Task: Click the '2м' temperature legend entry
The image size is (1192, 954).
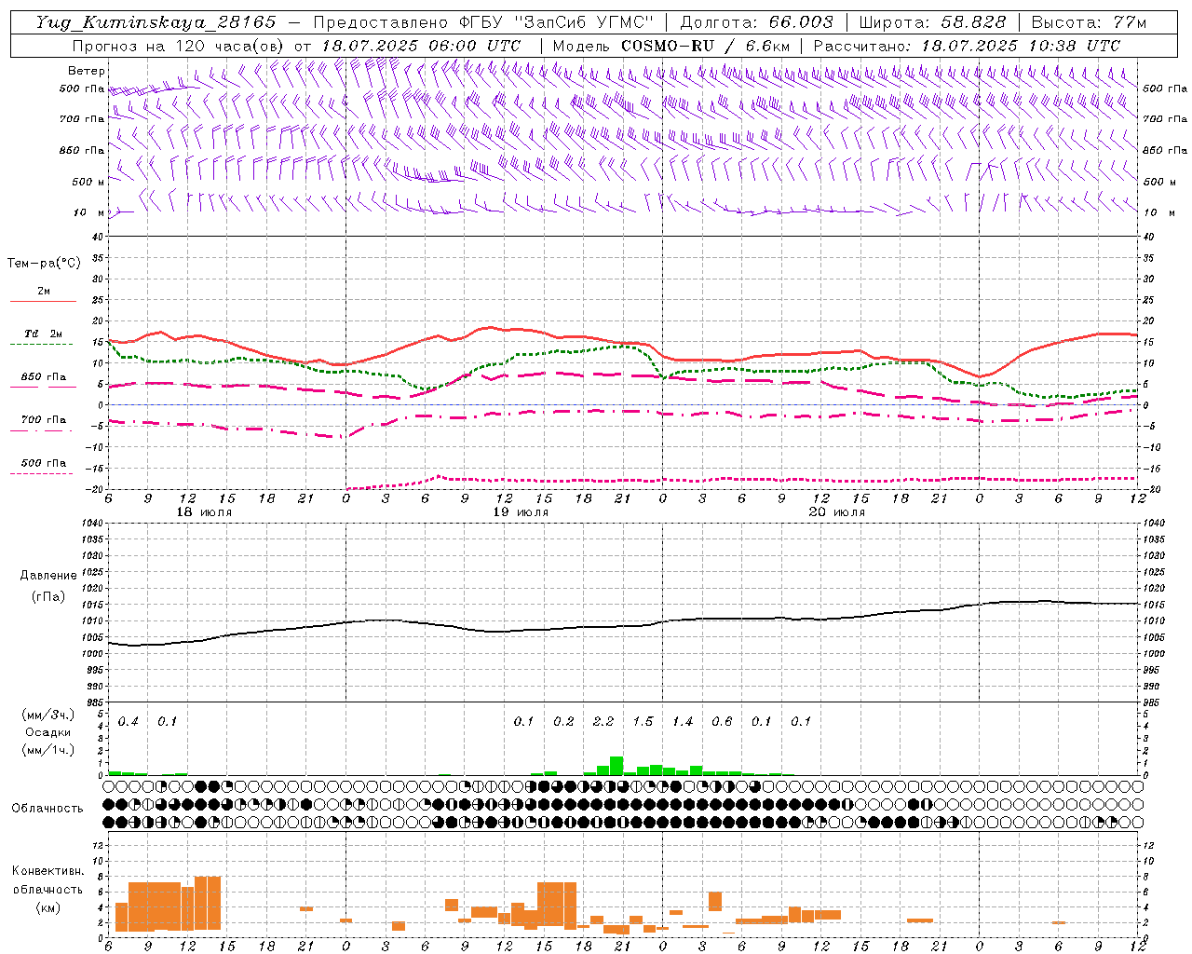Action: tap(44, 292)
